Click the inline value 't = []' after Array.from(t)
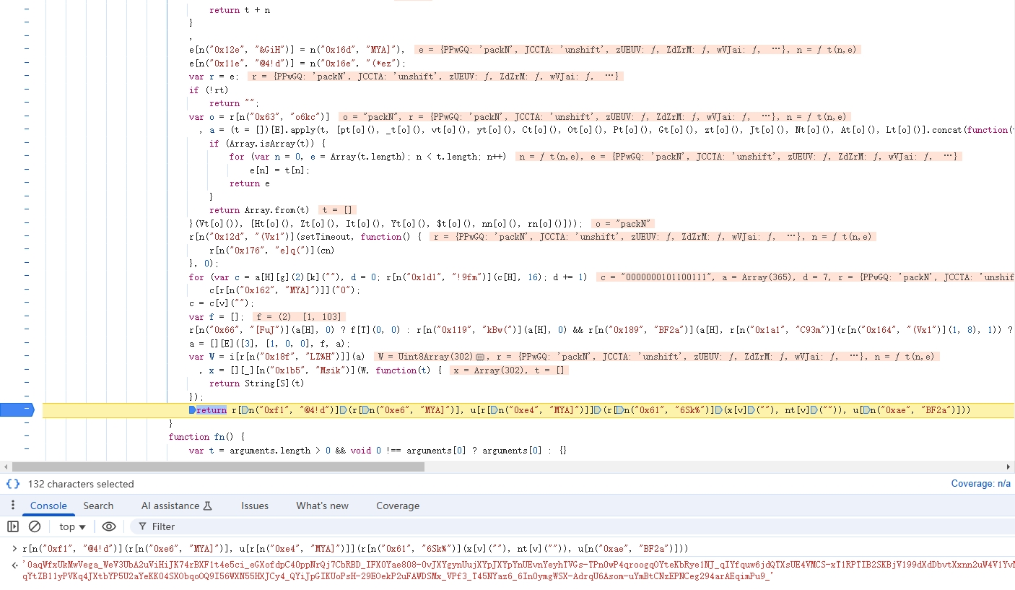 coord(339,210)
